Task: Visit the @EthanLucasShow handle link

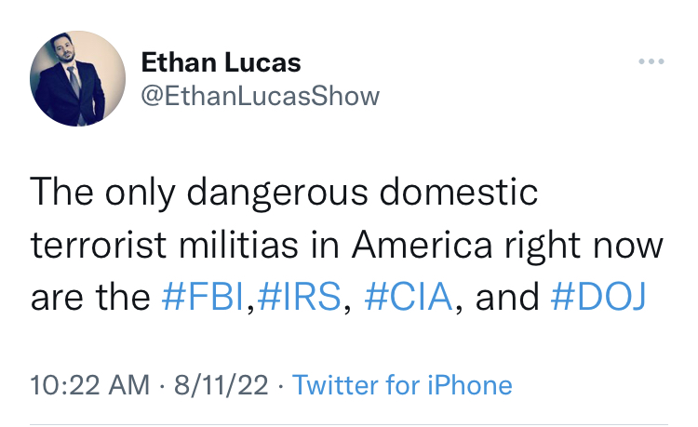Action: click(x=260, y=97)
